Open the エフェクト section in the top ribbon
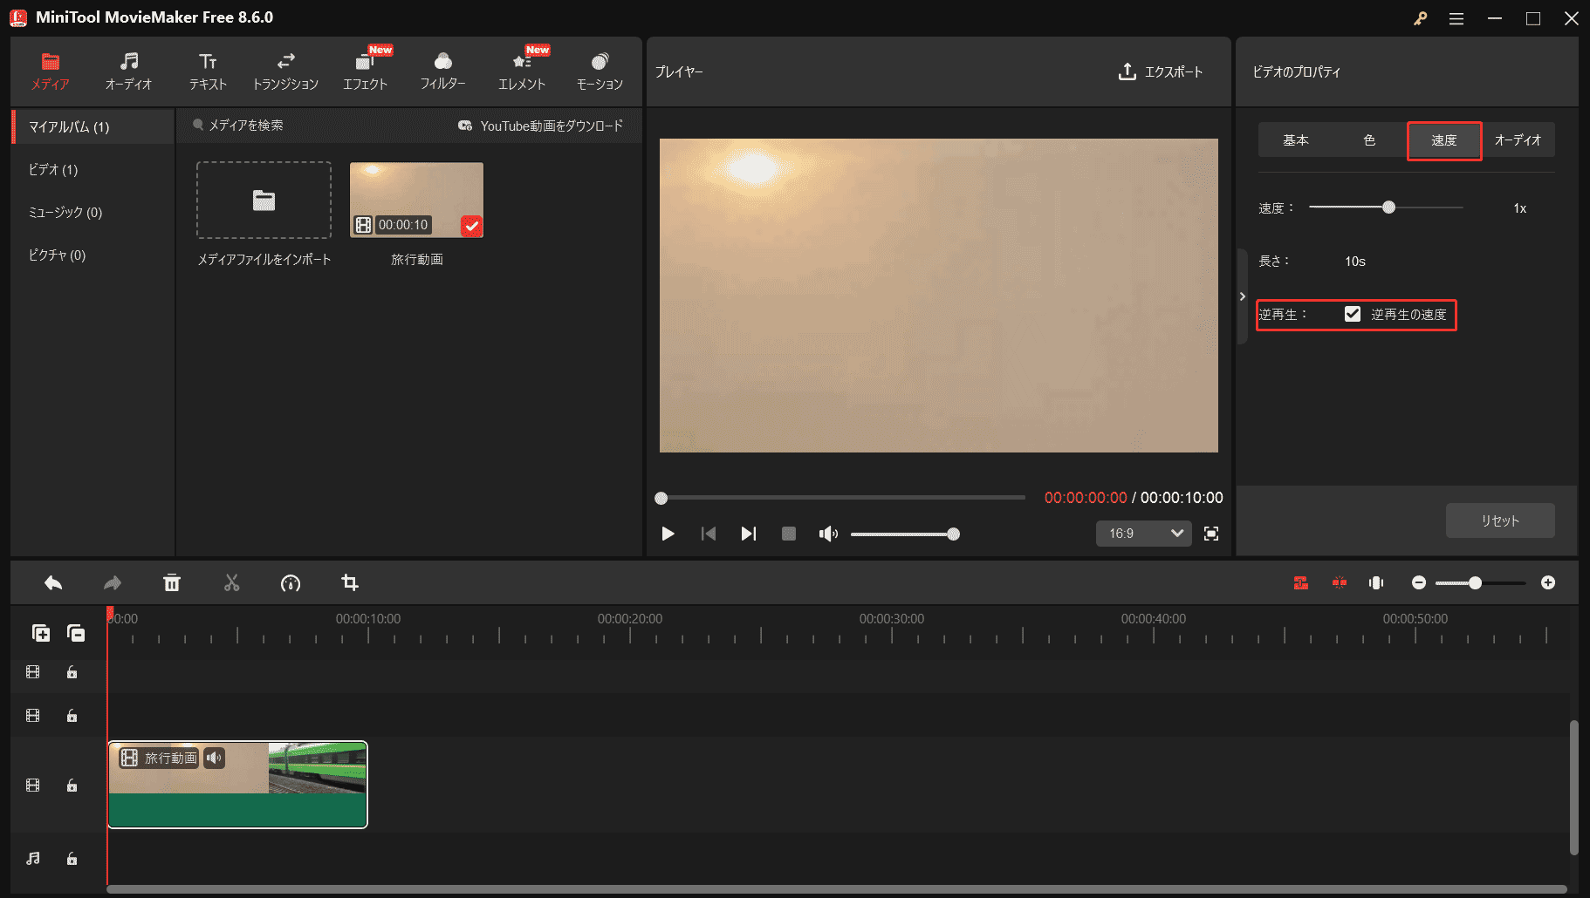The width and height of the screenshot is (1590, 898). (366, 71)
